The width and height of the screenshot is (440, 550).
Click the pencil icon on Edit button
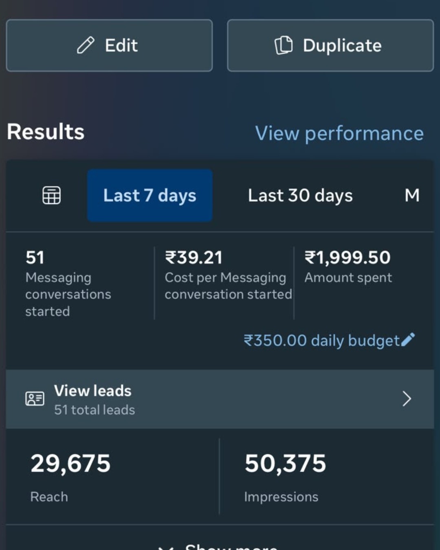click(86, 45)
